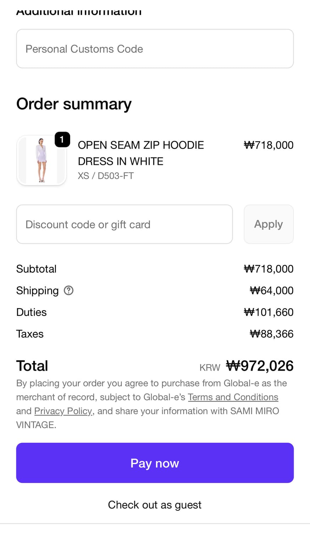Click the Shipping cost ₩64,000
310x533 pixels.
271,291
